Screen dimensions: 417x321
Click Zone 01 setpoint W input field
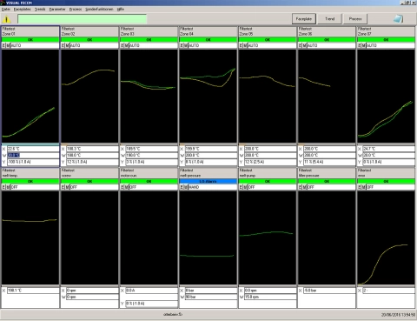pos(33,155)
